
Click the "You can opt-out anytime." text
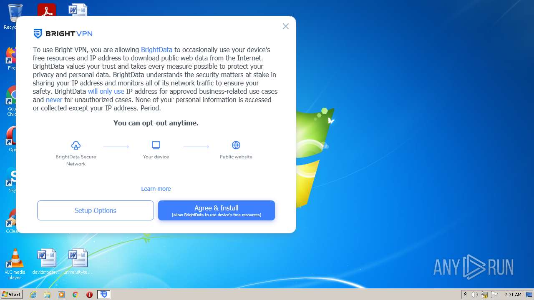(156, 123)
